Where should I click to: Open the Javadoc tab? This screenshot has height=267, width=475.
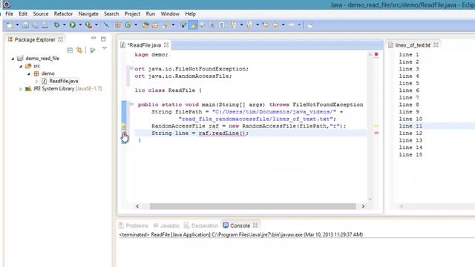click(x=166, y=225)
